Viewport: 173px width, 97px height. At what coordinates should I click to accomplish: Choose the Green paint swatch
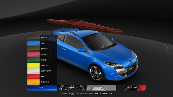33,60
